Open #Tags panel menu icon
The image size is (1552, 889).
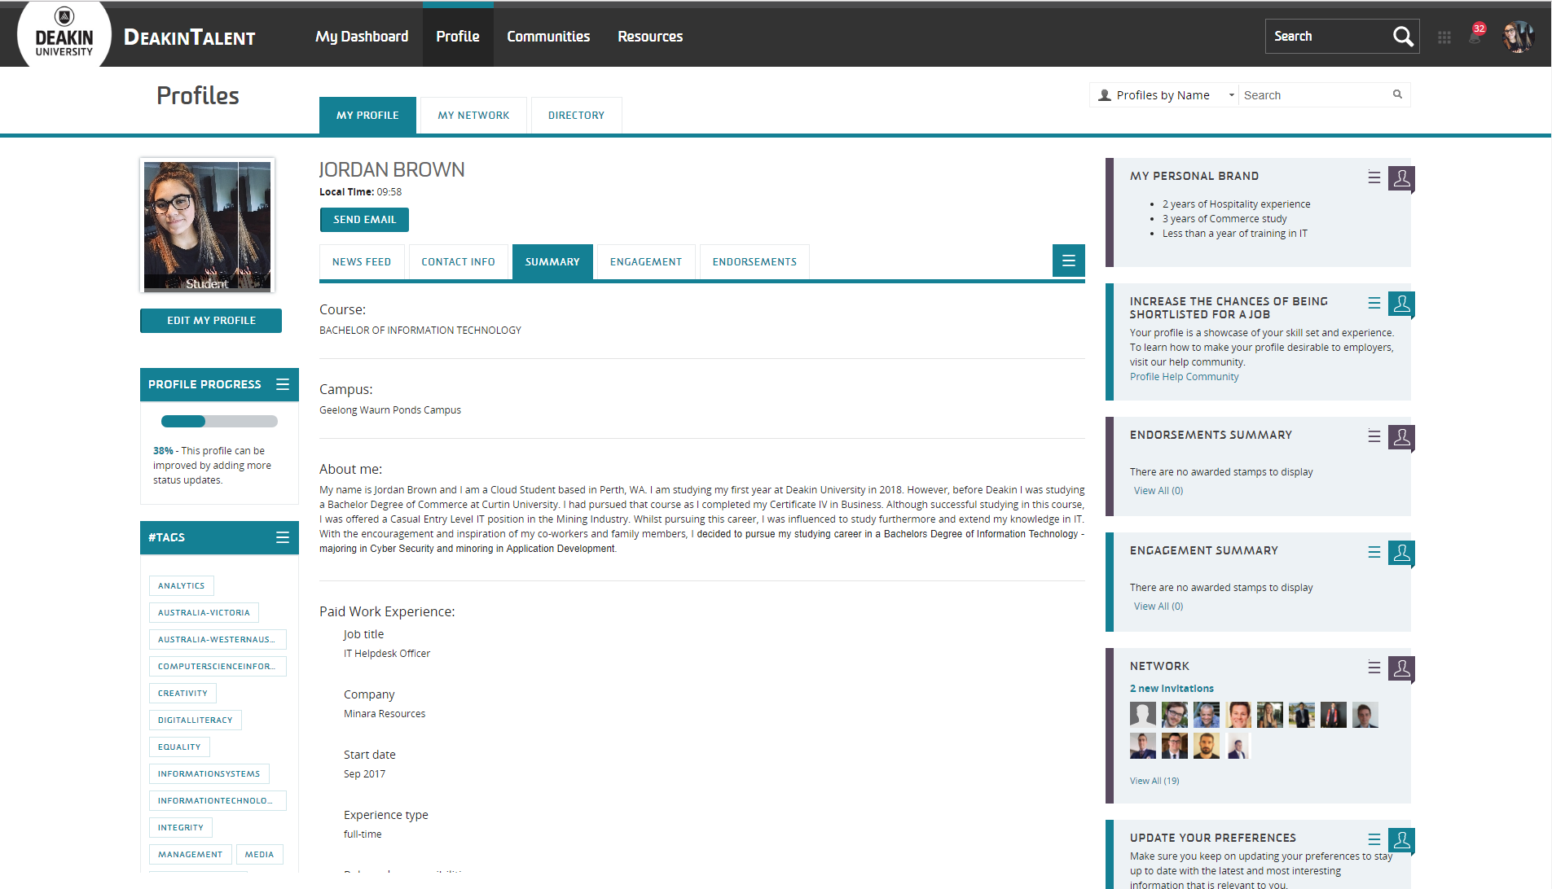tap(283, 537)
